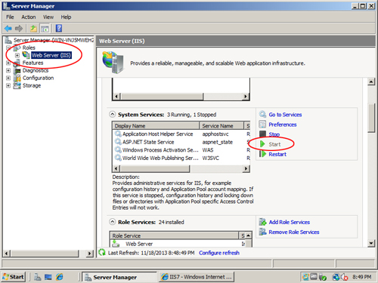378x283 pixels.
Task: Click Server Manager quick launch icon in taskbar
Action: click(38, 277)
